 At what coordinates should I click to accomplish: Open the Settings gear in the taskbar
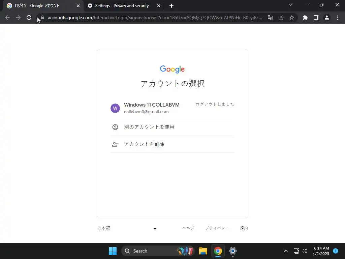coord(232,251)
